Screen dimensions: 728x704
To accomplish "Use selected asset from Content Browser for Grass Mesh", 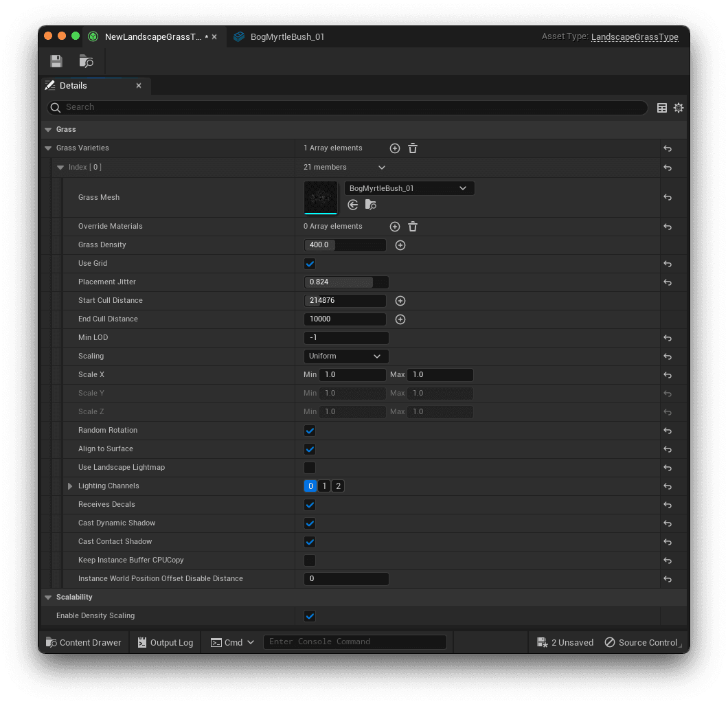I will (x=352, y=204).
